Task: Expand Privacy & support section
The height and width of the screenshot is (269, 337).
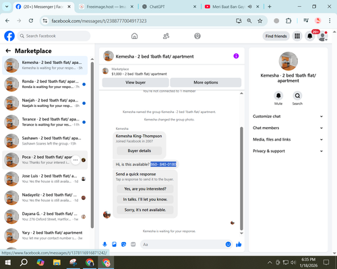Action: [288, 151]
